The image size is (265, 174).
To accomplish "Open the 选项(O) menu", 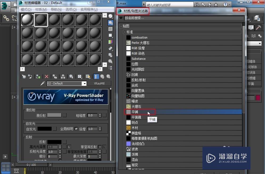I will (71, 10).
